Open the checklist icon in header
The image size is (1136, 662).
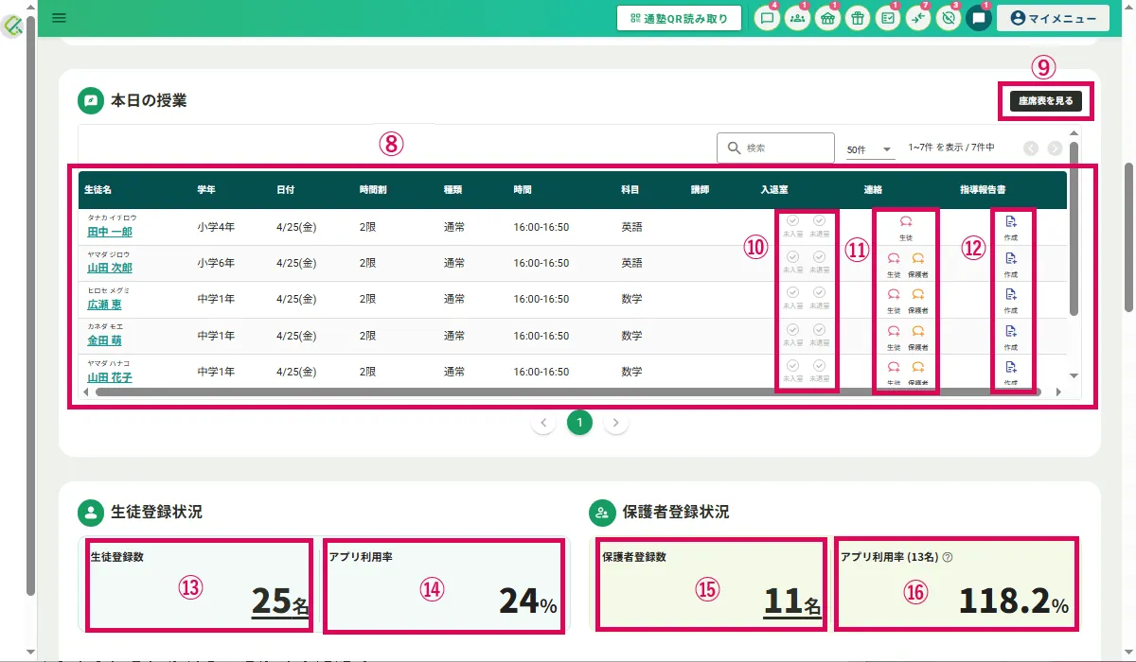pyautogui.click(x=887, y=18)
